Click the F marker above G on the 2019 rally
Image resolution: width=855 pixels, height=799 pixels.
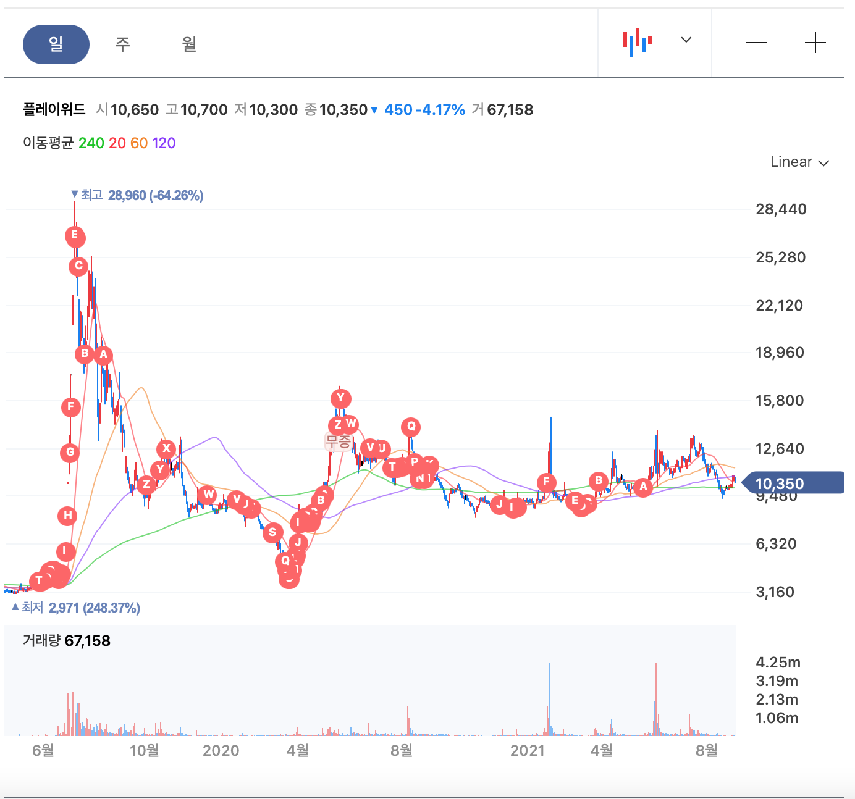coord(71,406)
